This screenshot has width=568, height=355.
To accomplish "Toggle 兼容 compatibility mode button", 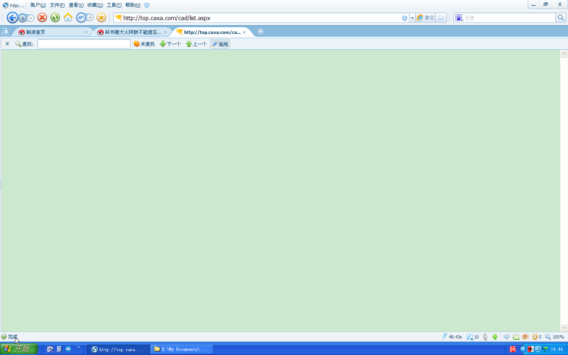I will (x=426, y=18).
